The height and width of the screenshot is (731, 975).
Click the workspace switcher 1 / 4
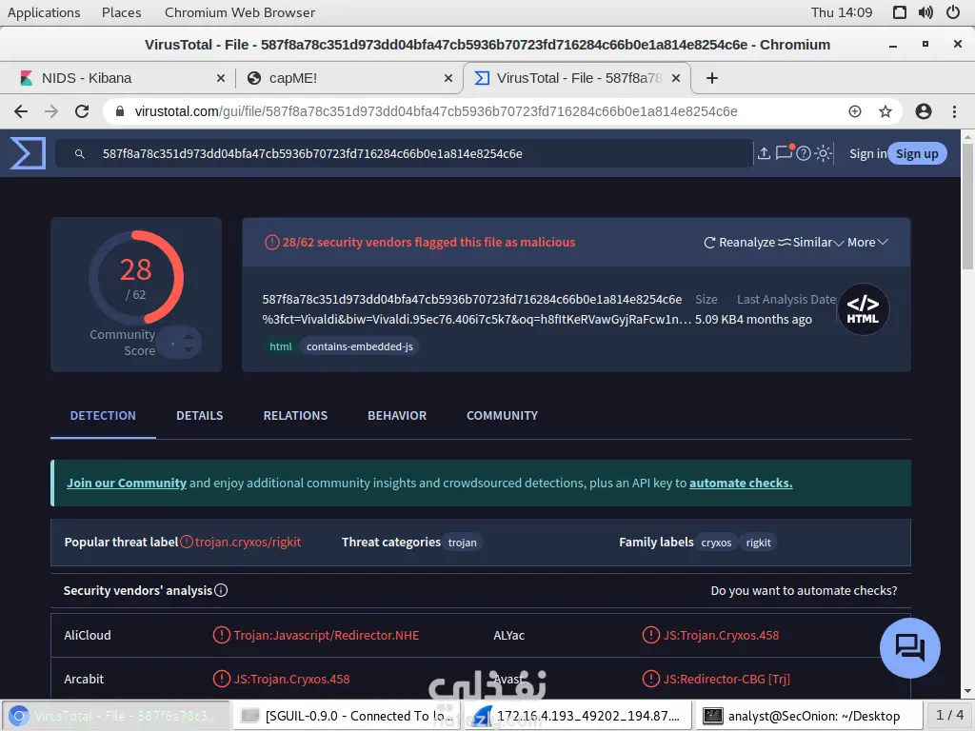tap(949, 715)
